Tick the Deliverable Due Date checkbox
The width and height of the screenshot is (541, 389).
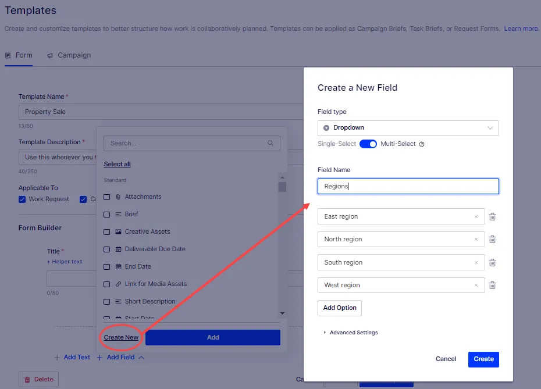click(x=107, y=249)
